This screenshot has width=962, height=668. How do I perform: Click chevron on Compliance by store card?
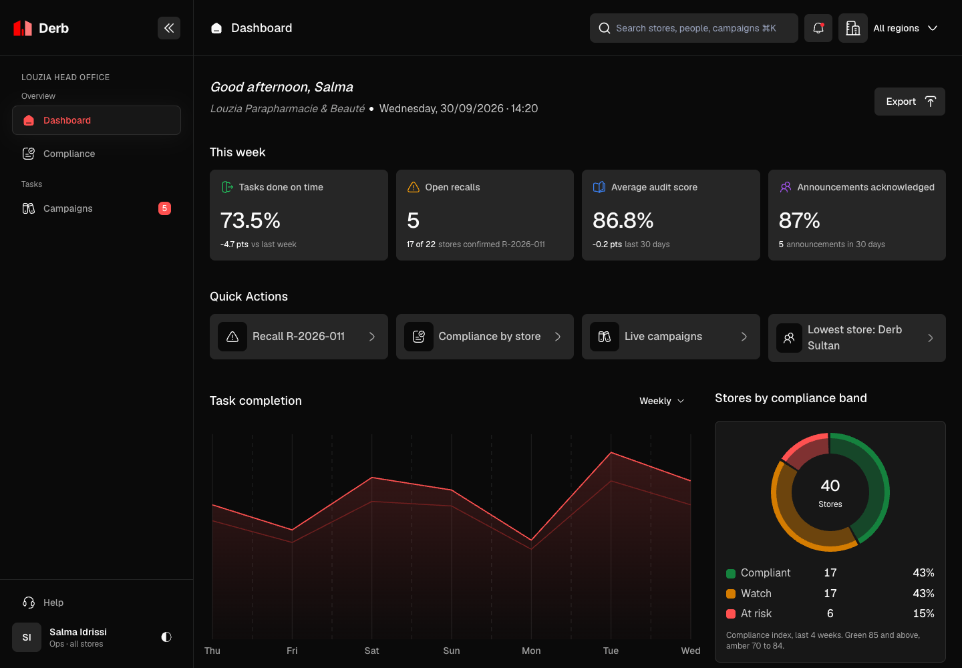coord(558,337)
